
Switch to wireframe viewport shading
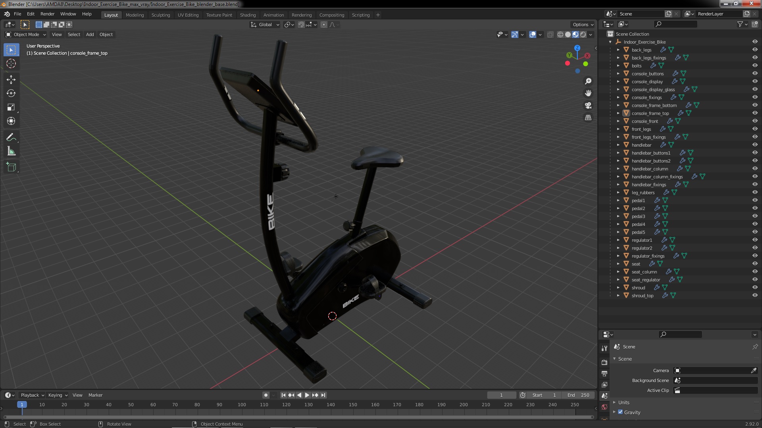click(x=560, y=34)
